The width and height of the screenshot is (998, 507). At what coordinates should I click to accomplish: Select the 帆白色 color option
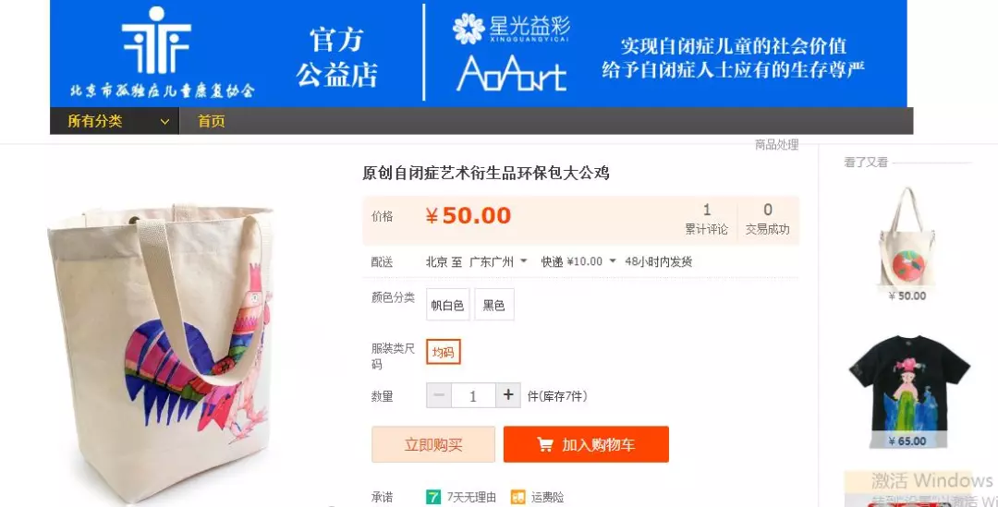click(x=447, y=305)
